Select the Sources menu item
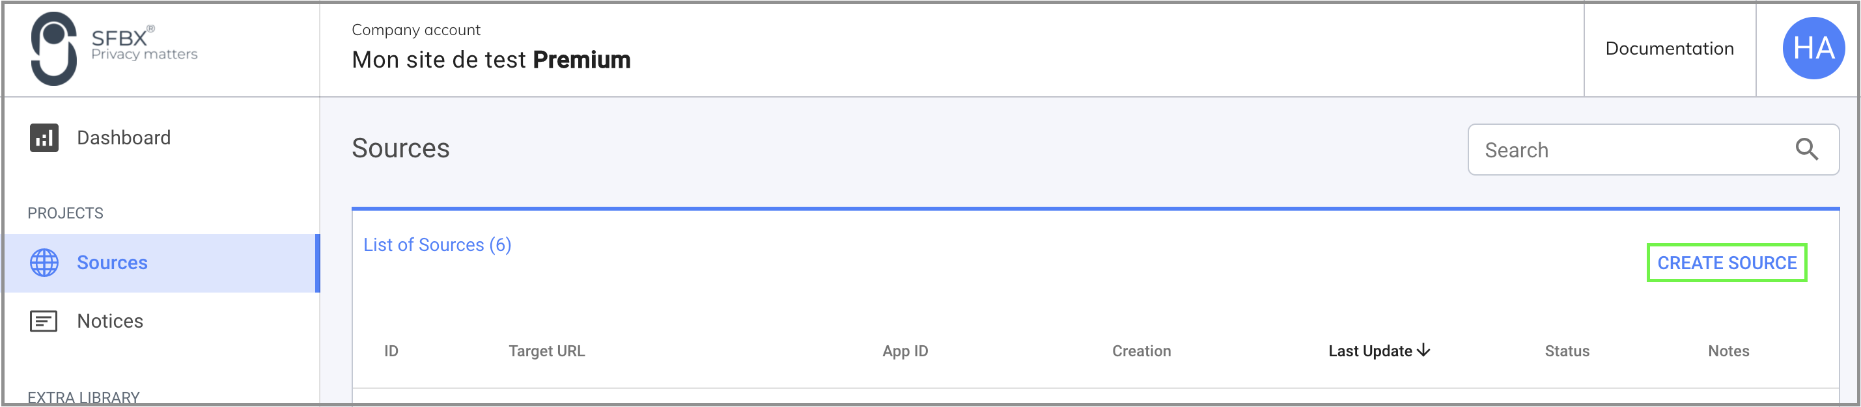The height and width of the screenshot is (407, 1861). (x=112, y=263)
